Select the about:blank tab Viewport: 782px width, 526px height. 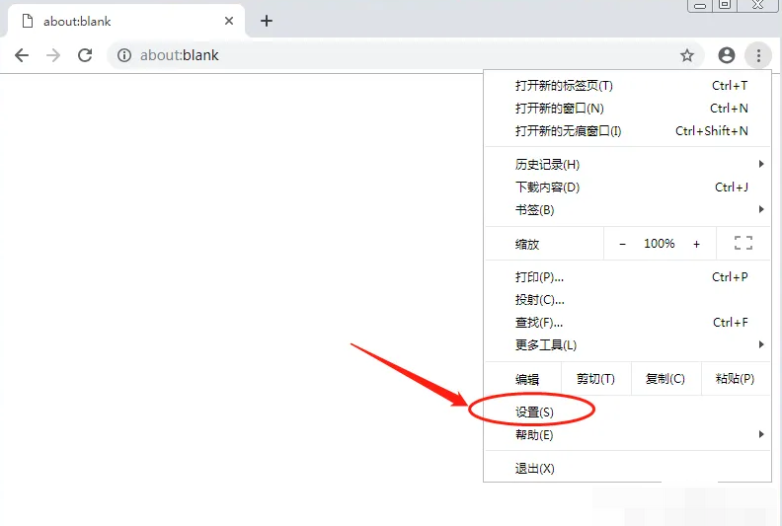click(126, 21)
